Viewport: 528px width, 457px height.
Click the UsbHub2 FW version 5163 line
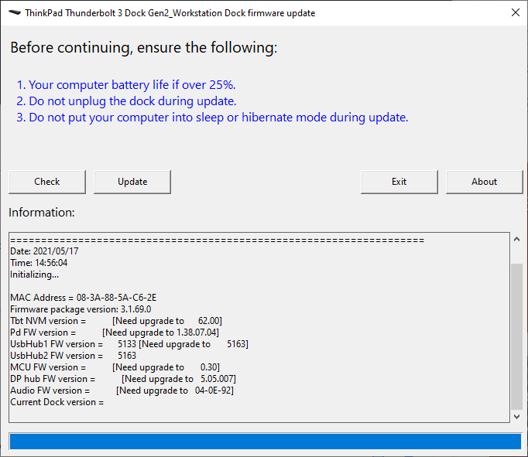point(73,356)
